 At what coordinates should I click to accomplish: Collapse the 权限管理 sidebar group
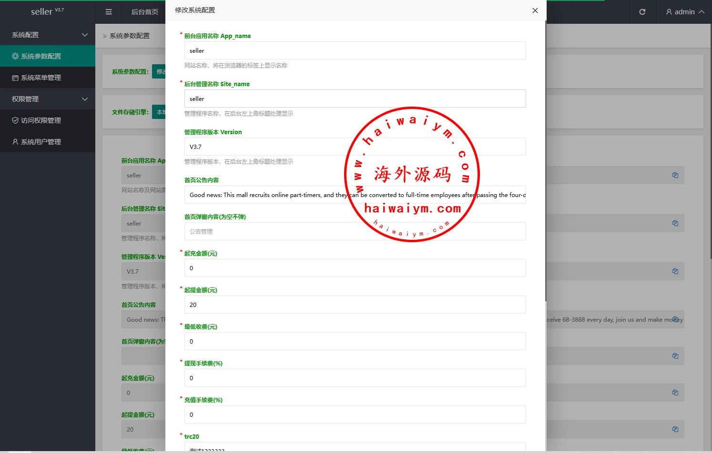48,99
